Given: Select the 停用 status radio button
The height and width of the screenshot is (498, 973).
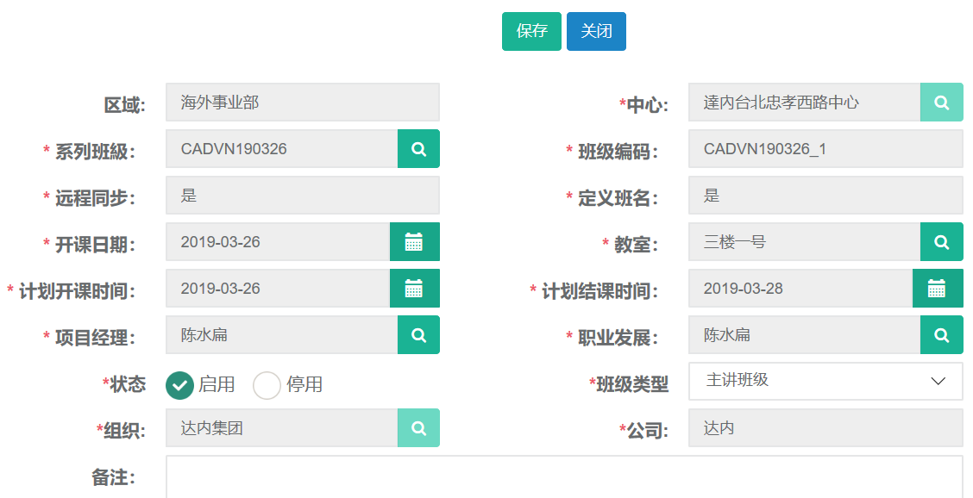Looking at the screenshot, I should coord(267,385).
